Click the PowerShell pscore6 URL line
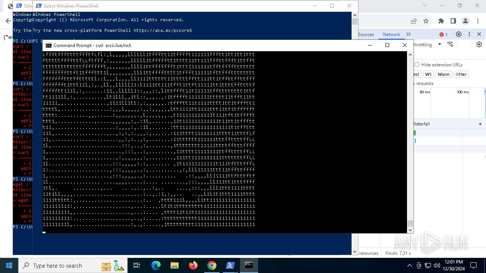 pyautogui.click(x=112, y=30)
